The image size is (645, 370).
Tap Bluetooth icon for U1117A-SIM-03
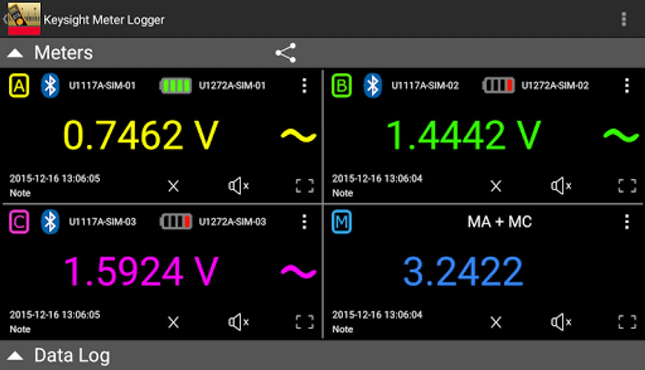50,222
